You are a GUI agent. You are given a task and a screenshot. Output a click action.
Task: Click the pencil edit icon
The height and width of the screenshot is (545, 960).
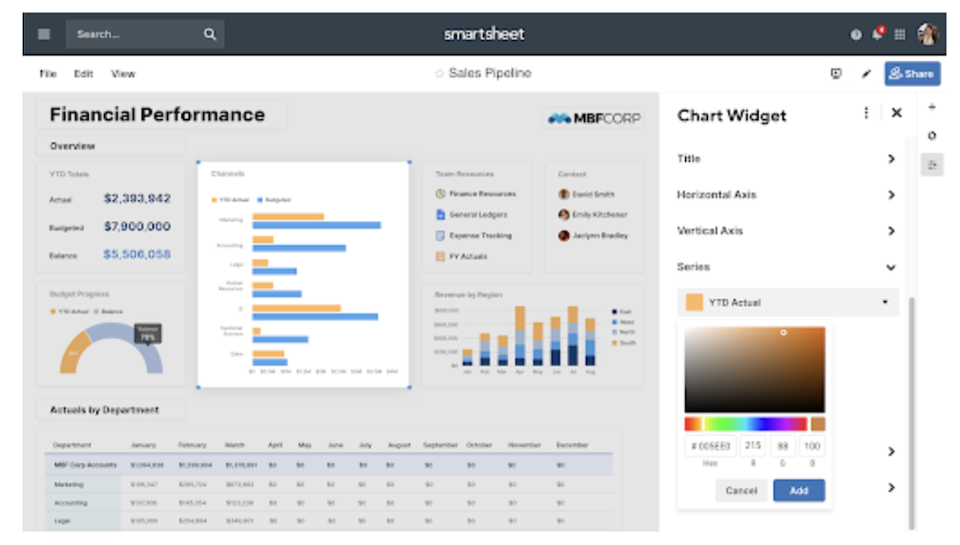point(866,74)
